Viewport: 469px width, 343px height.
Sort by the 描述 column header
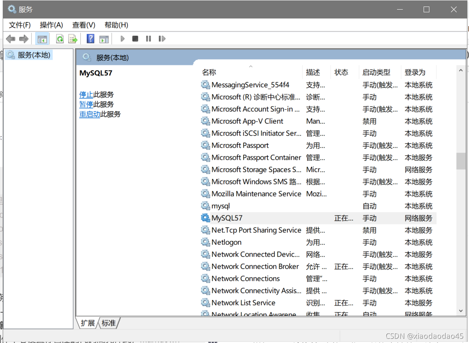pyautogui.click(x=317, y=72)
